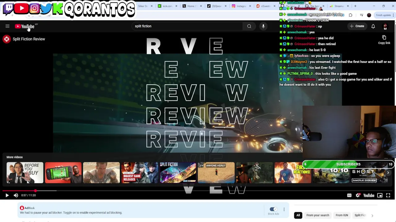The width and height of the screenshot is (396, 222).
Task: Open the First Reactions thumbnail
Action: pos(293,173)
